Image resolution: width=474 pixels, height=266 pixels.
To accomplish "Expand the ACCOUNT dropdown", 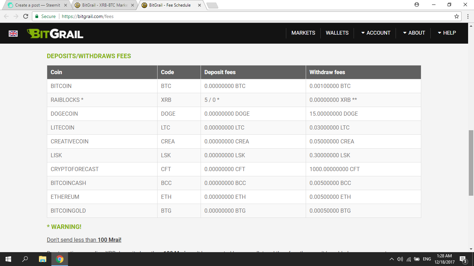I will 376,33.
